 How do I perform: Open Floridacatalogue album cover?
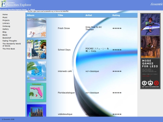(x=37, y=92)
